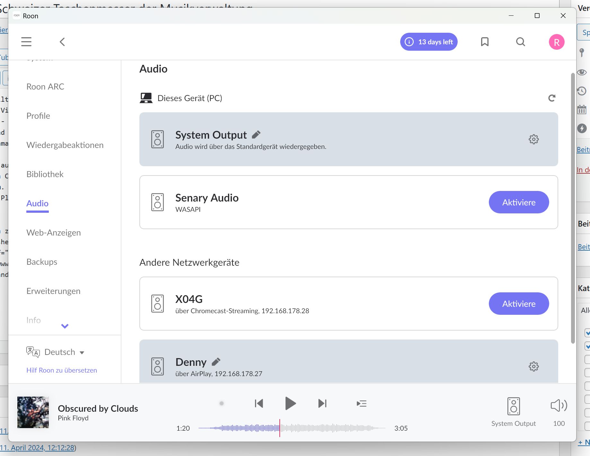This screenshot has height=456, width=590.
Task: Minimize the Roon window
Action: point(511,15)
